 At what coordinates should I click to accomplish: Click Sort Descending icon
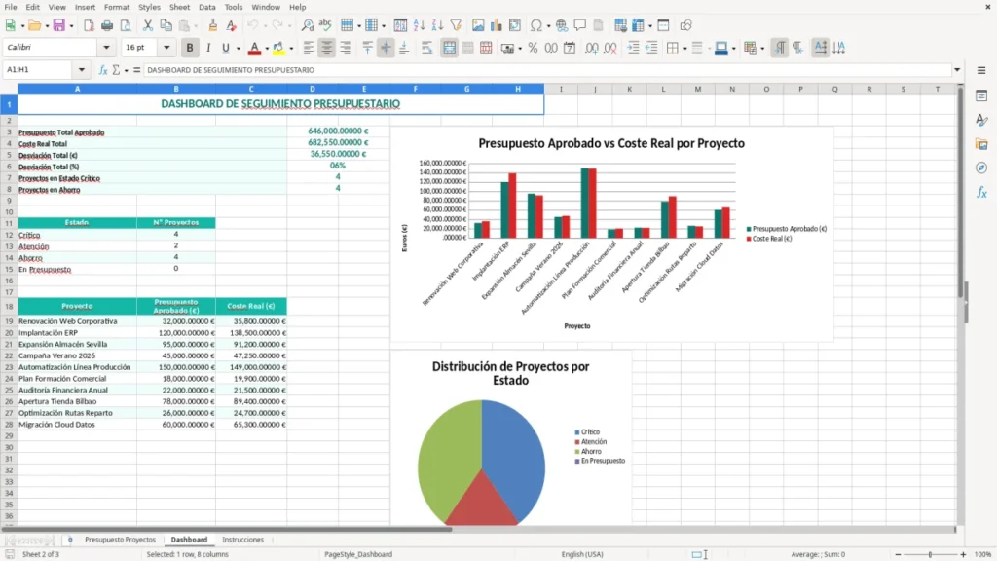click(437, 25)
